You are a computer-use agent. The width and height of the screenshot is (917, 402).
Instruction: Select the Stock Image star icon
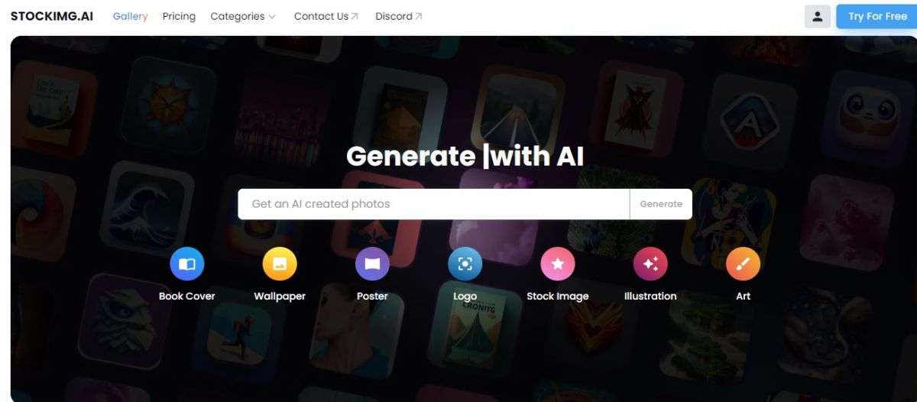[558, 264]
